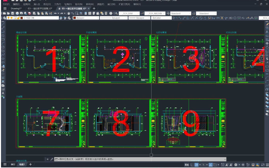Open the 标注(N) menu
This screenshot has height=168, width=269.
click(x=79, y=4)
